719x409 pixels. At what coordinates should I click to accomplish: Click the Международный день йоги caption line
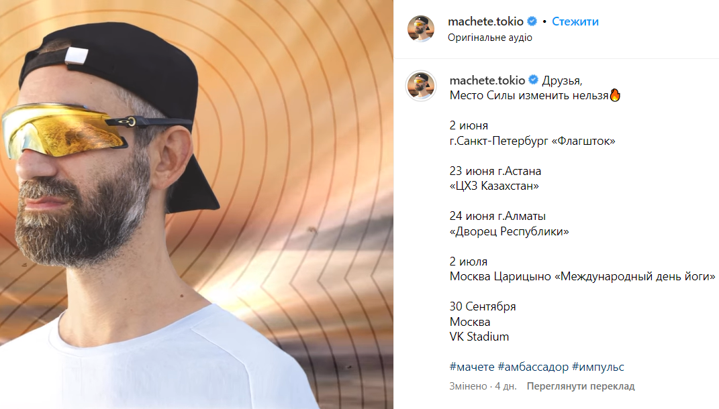click(x=582, y=277)
